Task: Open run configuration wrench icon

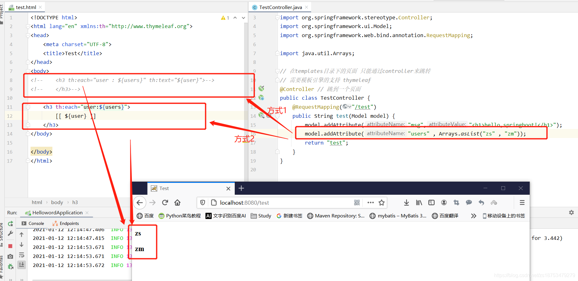Action: pos(10,233)
